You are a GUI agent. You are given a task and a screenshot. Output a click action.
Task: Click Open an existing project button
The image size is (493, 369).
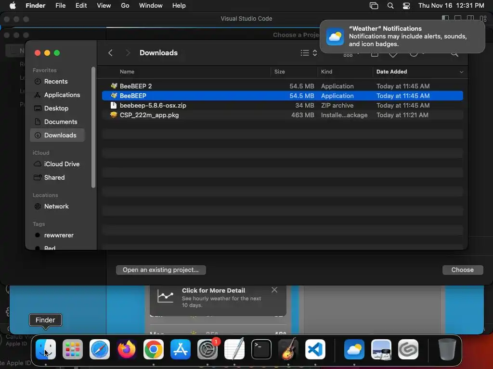161,270
